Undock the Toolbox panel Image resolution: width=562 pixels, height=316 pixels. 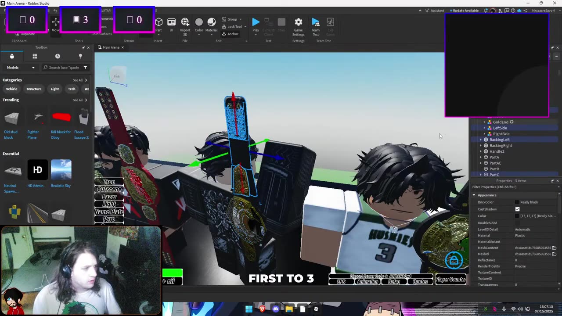(83, 47)
